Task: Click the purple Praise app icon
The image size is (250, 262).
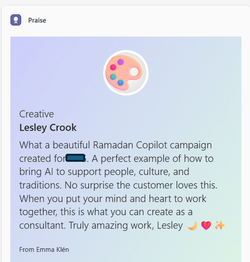Action: click(x=16, y=20)
